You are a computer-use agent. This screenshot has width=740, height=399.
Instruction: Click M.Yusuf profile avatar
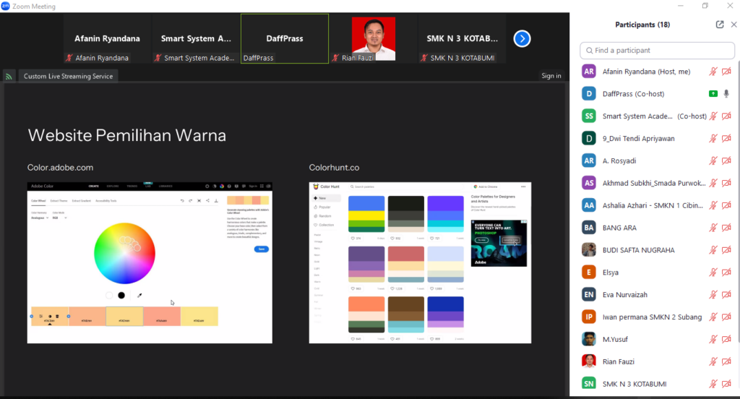pyautogui.click(x=588, y=339)
